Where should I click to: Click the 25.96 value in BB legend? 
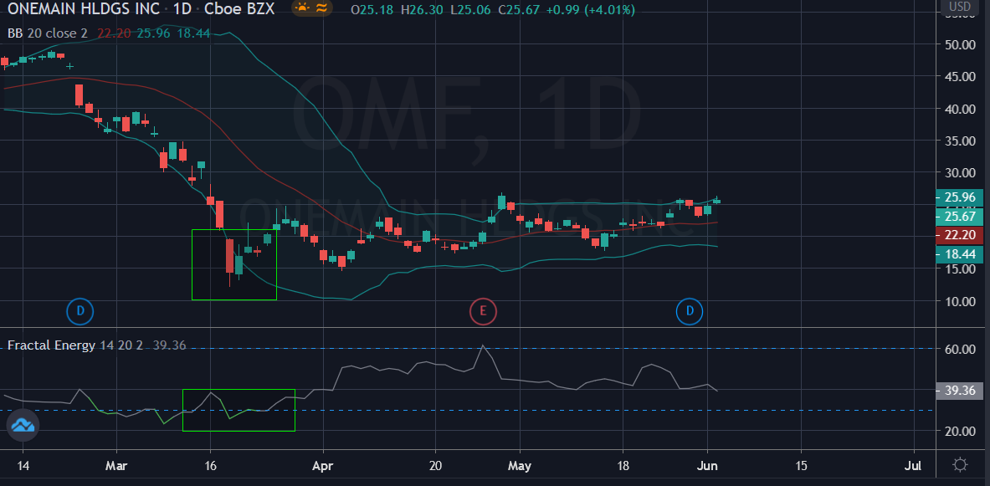tap(153, 33)
